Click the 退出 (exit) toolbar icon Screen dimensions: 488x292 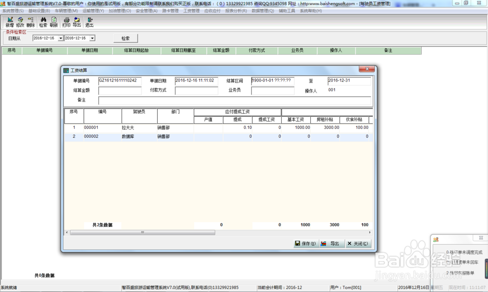89,22
